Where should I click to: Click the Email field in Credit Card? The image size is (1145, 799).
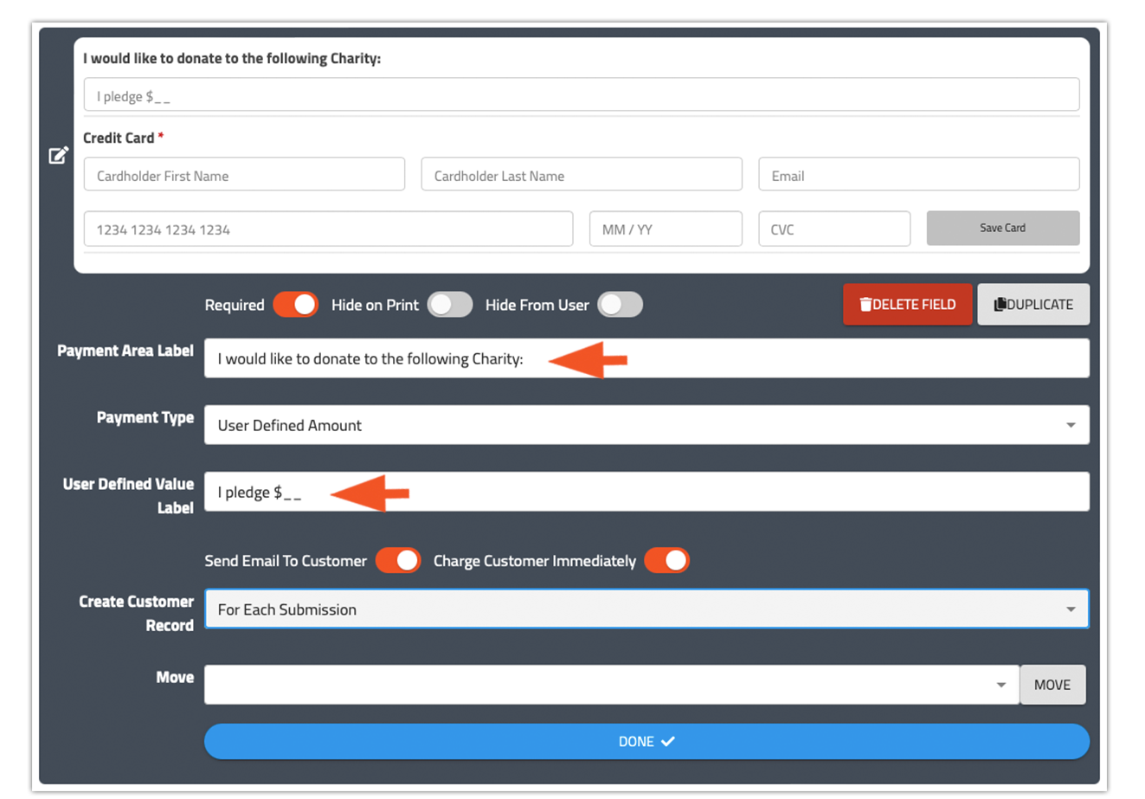[x=919, y=174]
